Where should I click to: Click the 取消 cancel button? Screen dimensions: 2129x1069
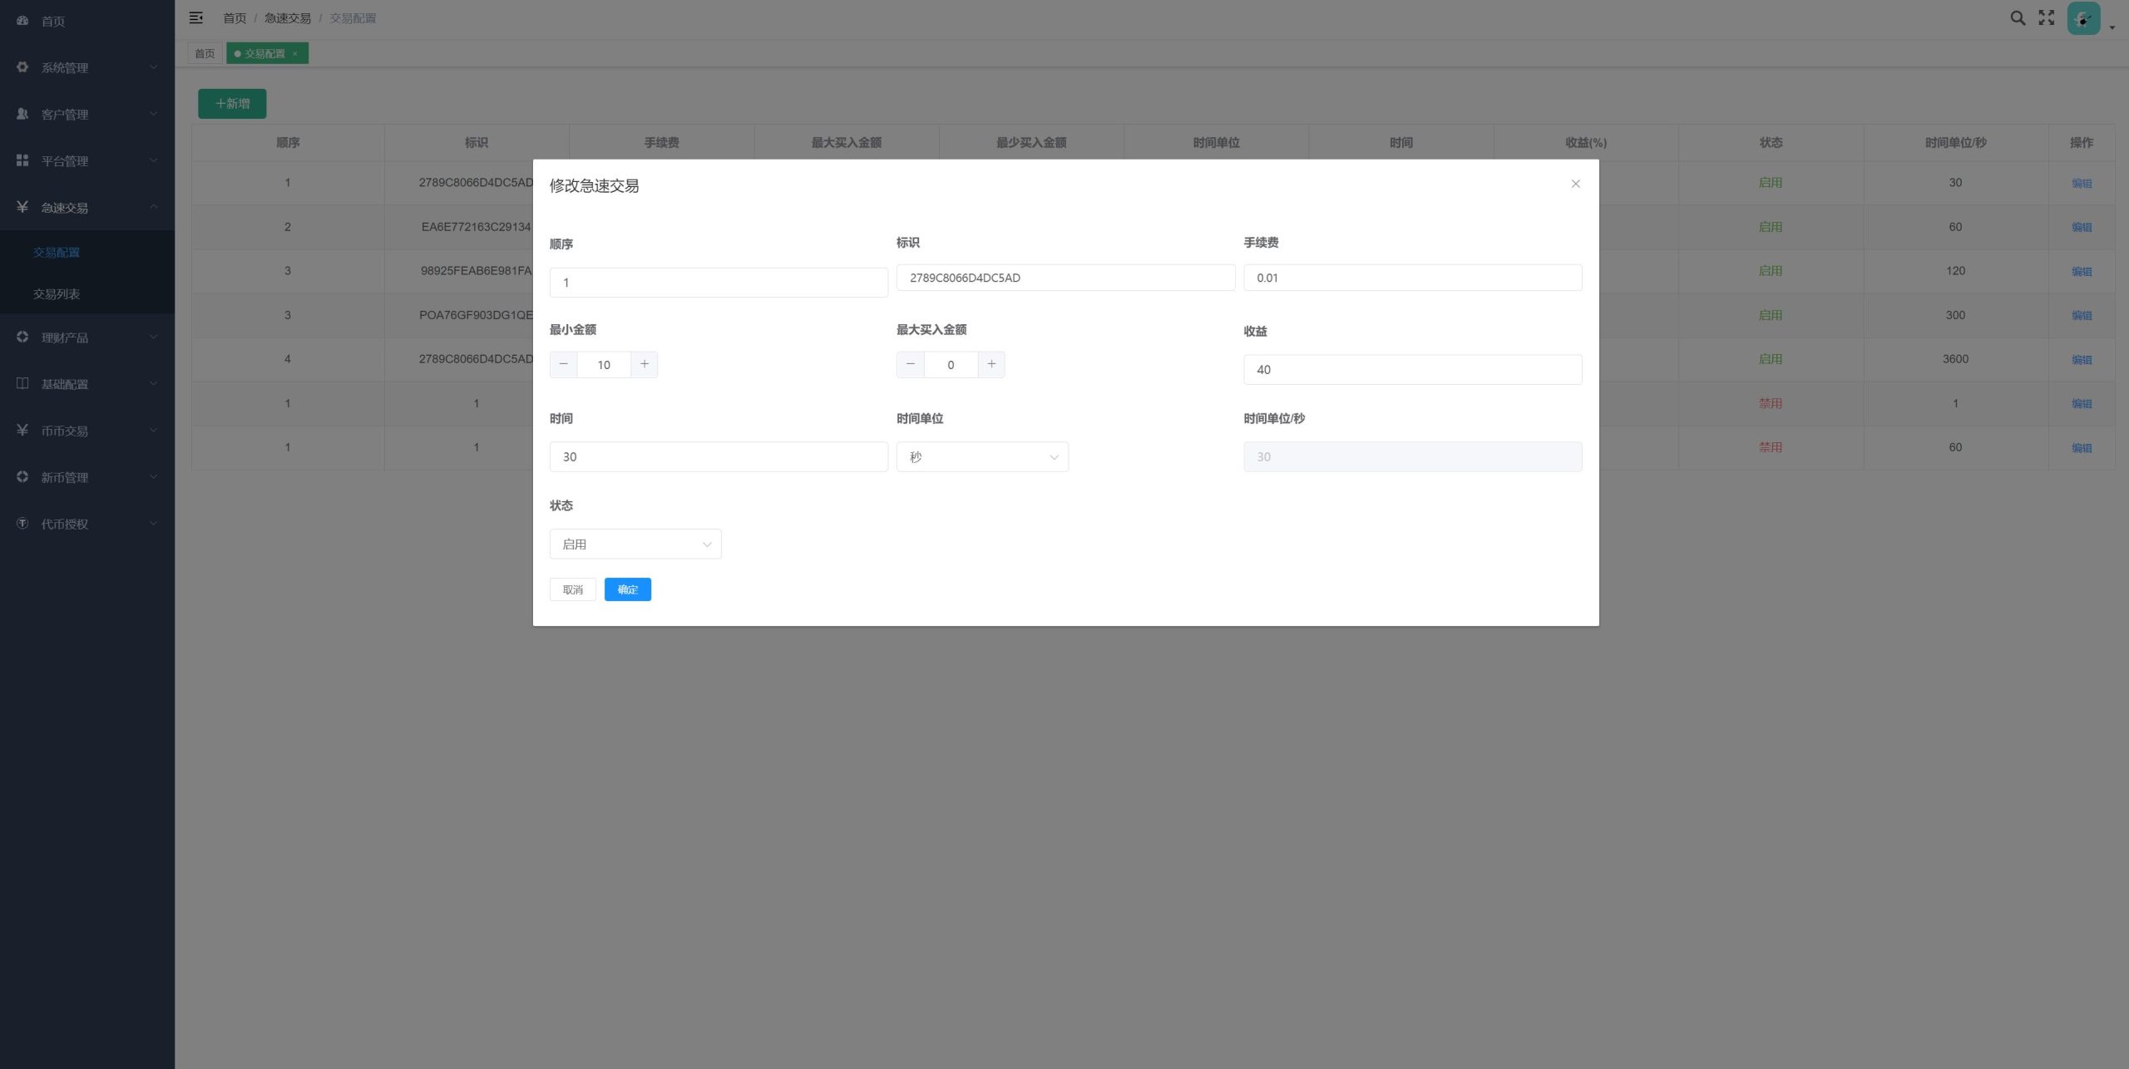pyautogui.click(x=573, y=589)
